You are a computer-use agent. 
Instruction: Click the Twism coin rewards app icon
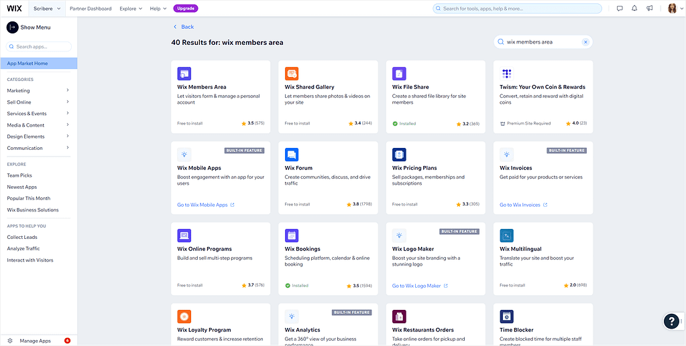[x=507, y=74]
